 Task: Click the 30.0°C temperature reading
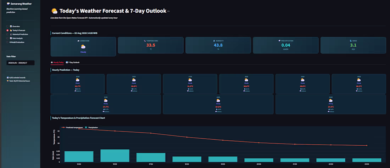pyautogui.click(x=246, y=86)
